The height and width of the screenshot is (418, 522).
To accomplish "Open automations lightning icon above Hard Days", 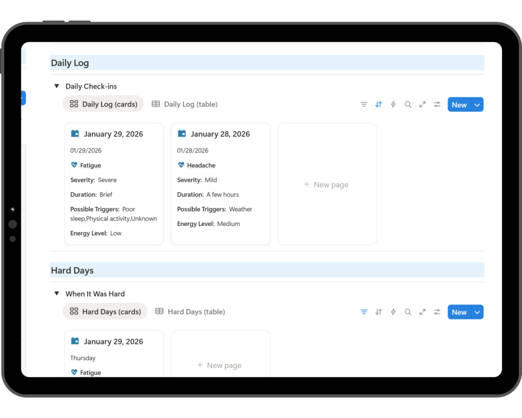I will click(393, 312).
